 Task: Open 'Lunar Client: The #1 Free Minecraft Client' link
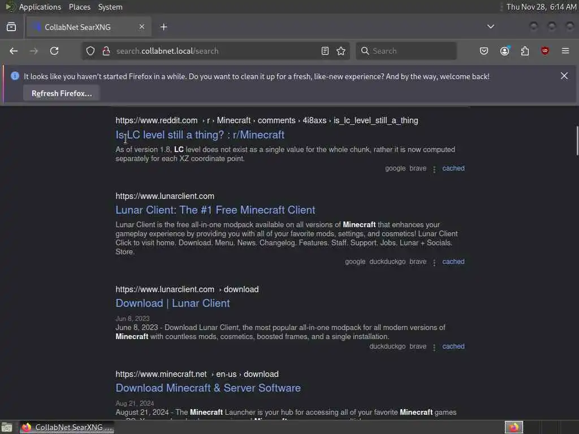point(215,210)
